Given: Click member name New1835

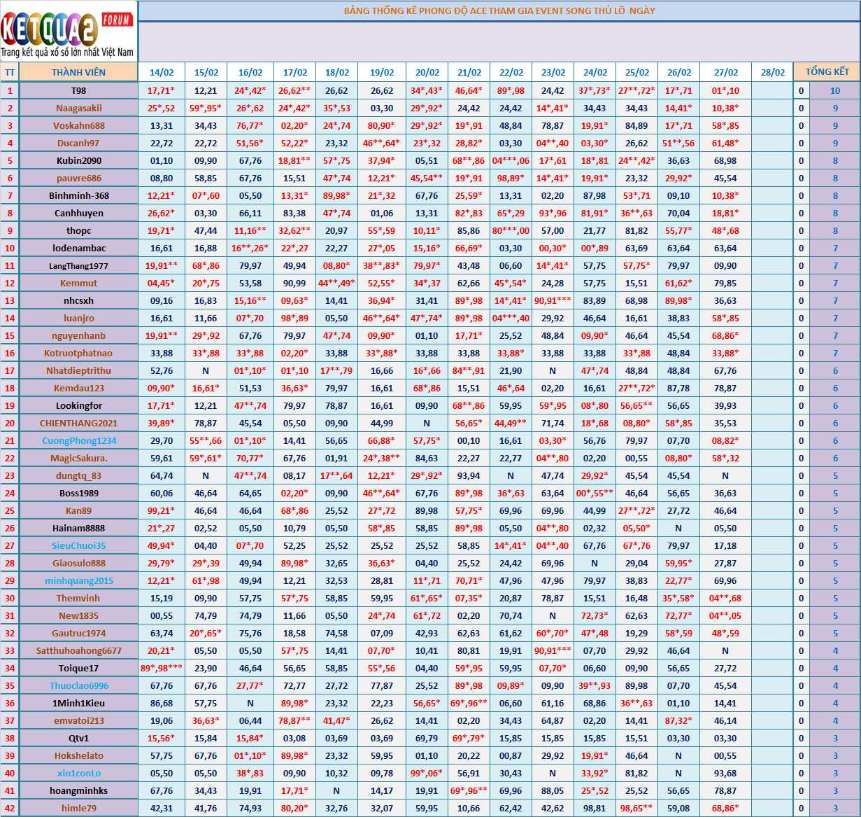Looking at the screenshot, I should (78, 615).
